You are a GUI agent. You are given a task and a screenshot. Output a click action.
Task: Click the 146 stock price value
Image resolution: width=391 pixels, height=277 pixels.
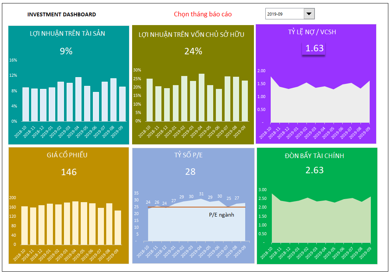coord(69,172)
